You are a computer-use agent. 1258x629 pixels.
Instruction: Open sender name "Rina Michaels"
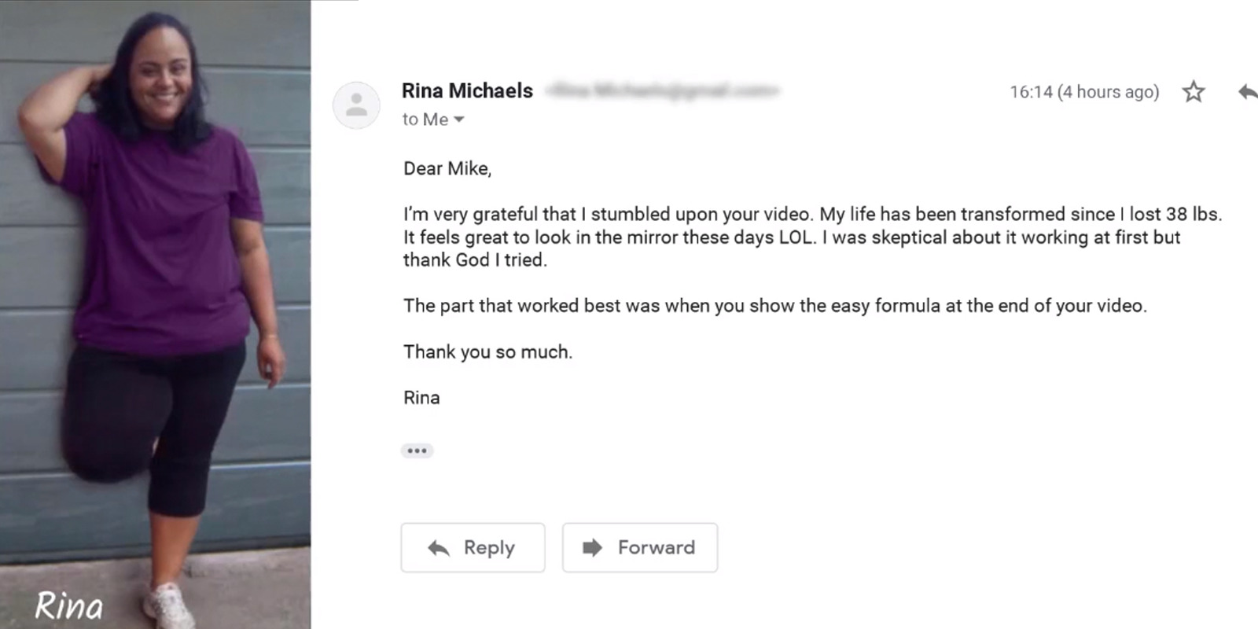(x=467, y=90)
